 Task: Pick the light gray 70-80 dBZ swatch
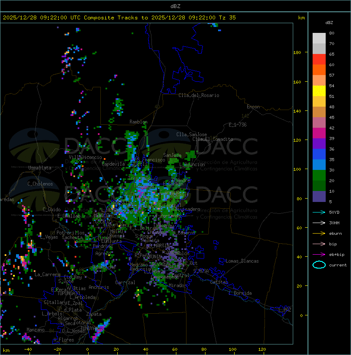(319, 38)
